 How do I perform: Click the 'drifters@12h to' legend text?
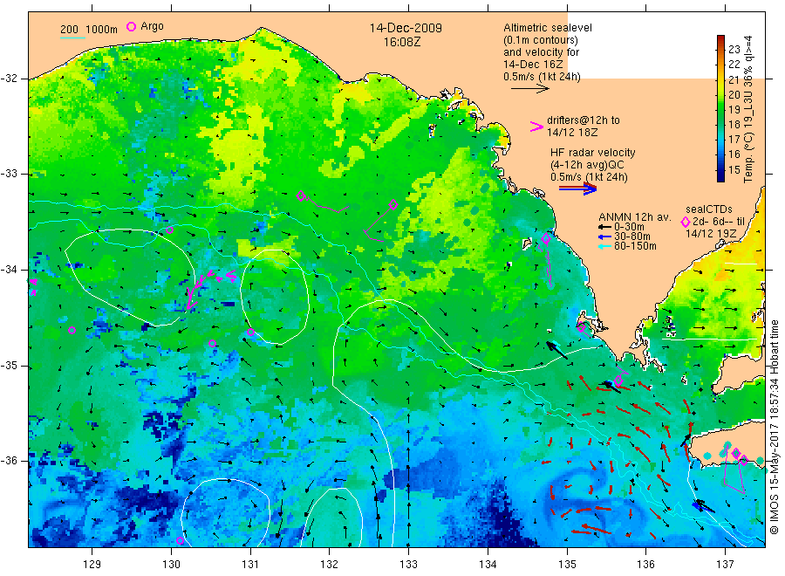[x=584, y=120]
